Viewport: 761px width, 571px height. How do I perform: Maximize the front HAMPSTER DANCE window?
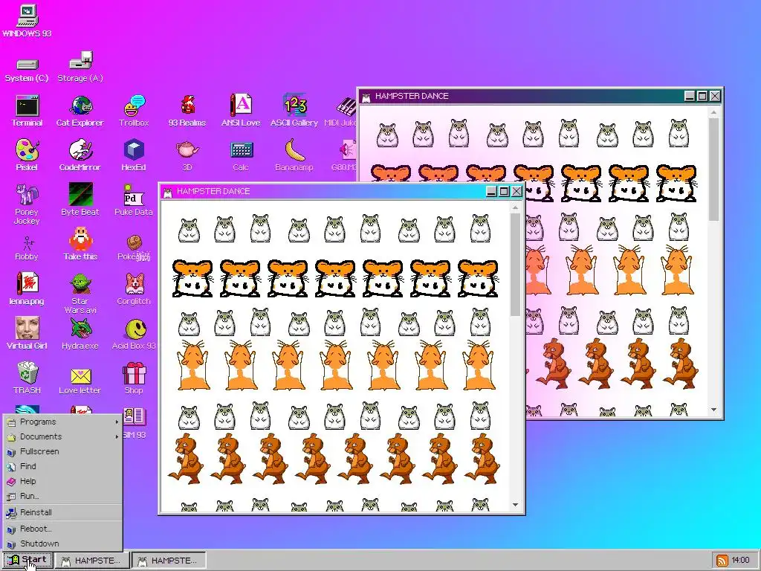pos(504,191)
